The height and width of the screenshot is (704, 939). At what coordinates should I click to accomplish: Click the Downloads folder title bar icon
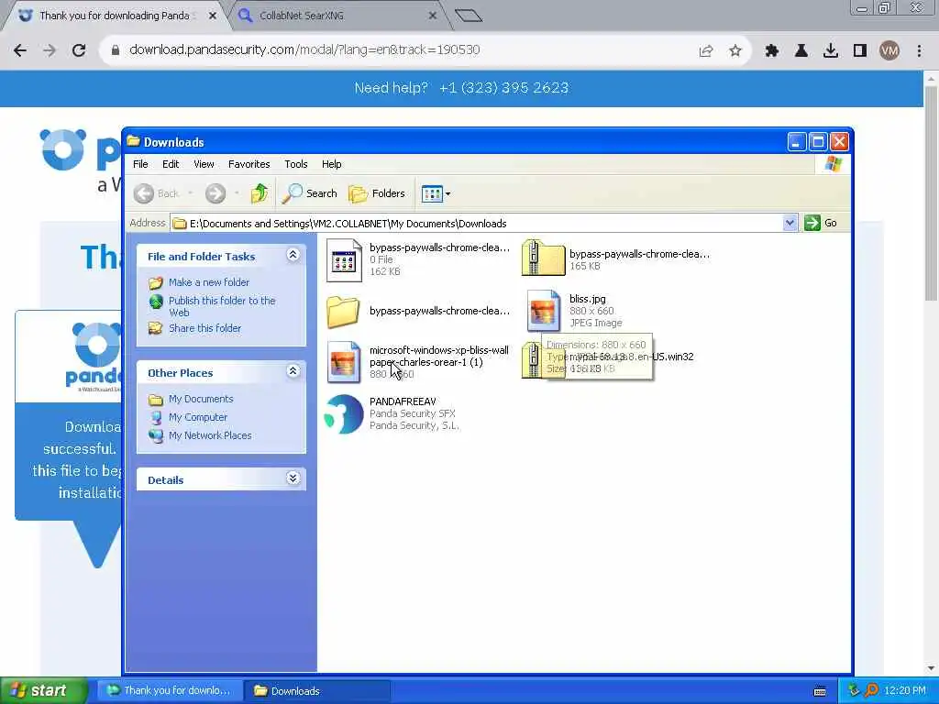click(x=134, y=141)
